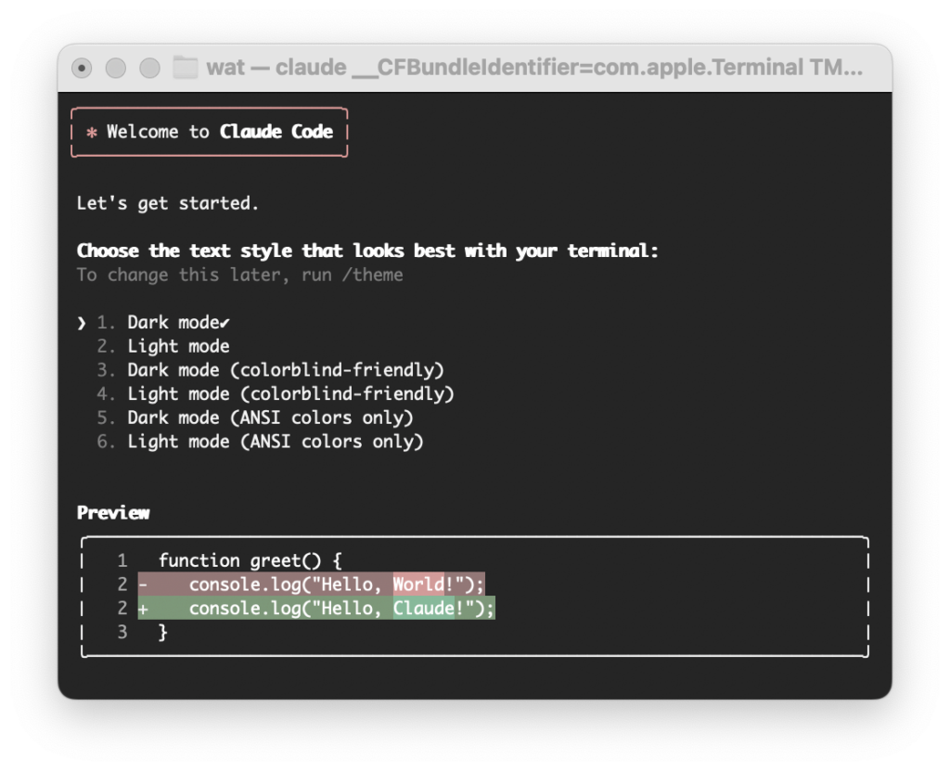Minimize the terminal using the middle button
This screenshot has width=950, height=771.
coord(115,68)
